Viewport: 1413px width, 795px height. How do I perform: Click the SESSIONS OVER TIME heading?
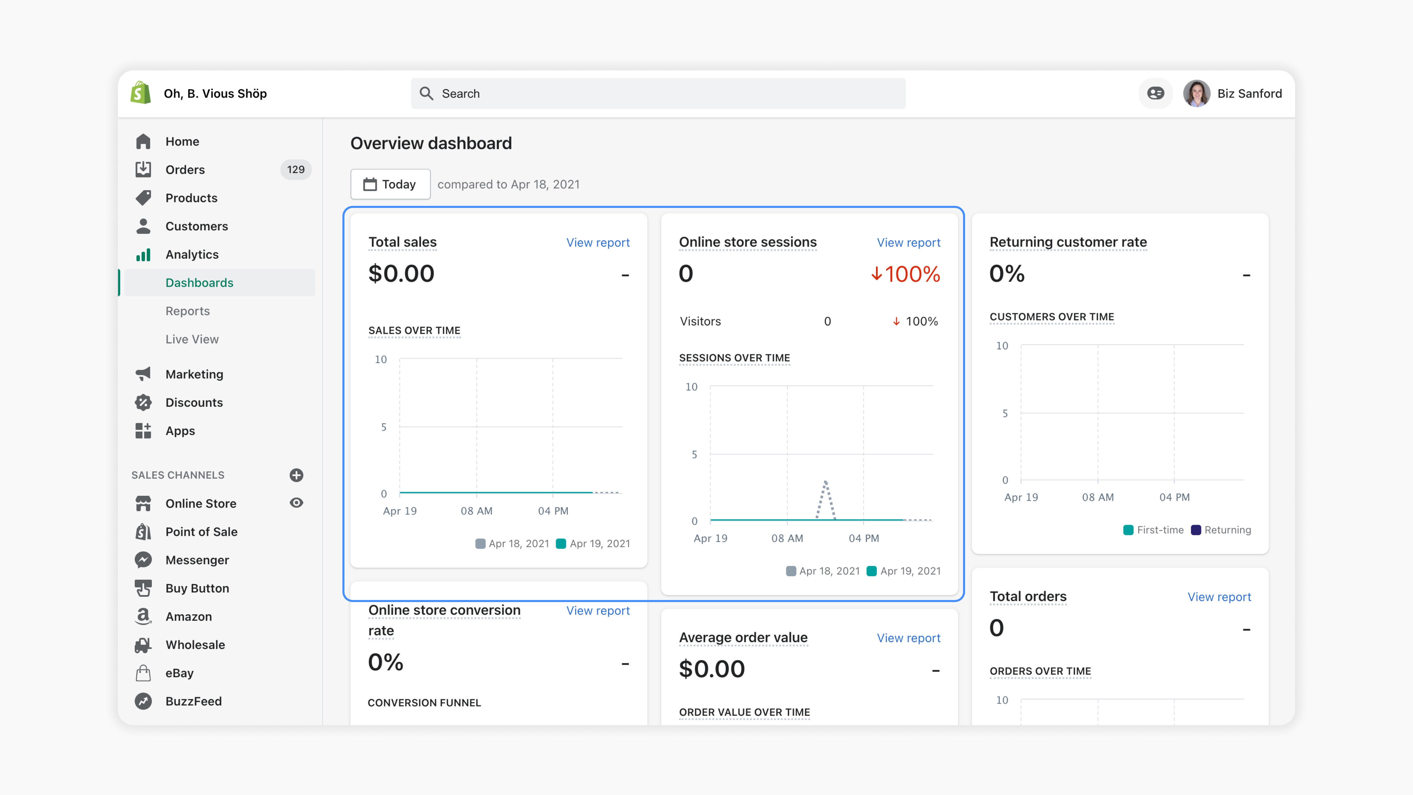(734, 358)
